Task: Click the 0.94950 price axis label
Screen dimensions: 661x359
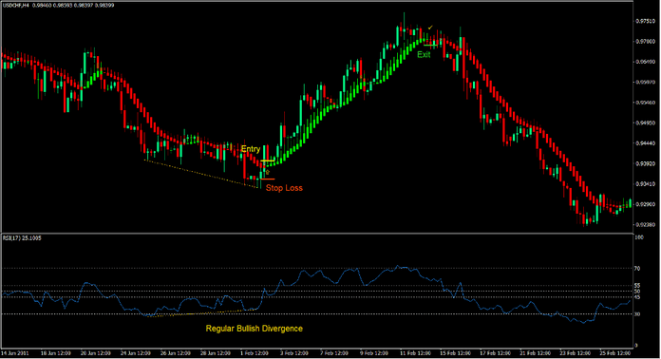Action: click(646, 123)
